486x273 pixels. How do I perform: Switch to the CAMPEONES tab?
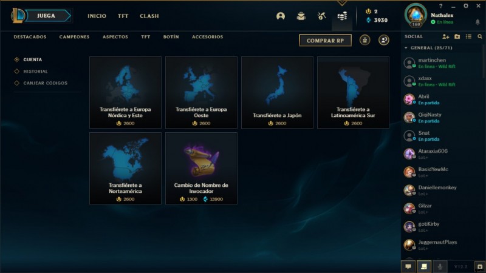coord(74,37)
